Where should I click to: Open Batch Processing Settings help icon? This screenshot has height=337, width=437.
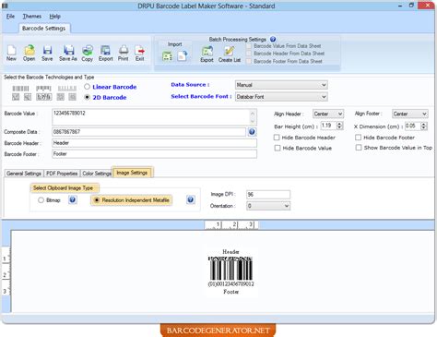(x=273, y=39)
